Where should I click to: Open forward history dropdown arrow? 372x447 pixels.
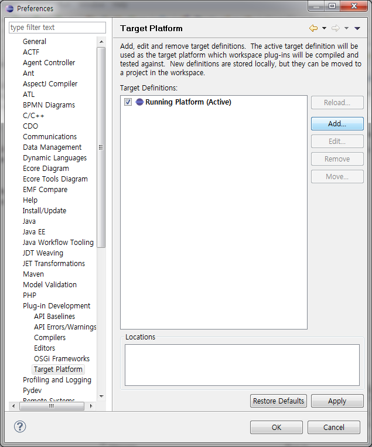(x=346, y=28)
